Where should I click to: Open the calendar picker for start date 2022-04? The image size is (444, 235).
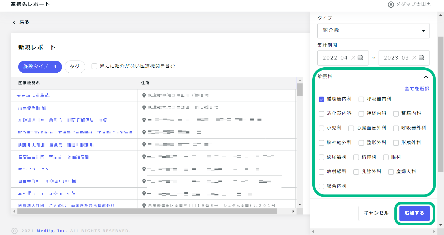360,58
